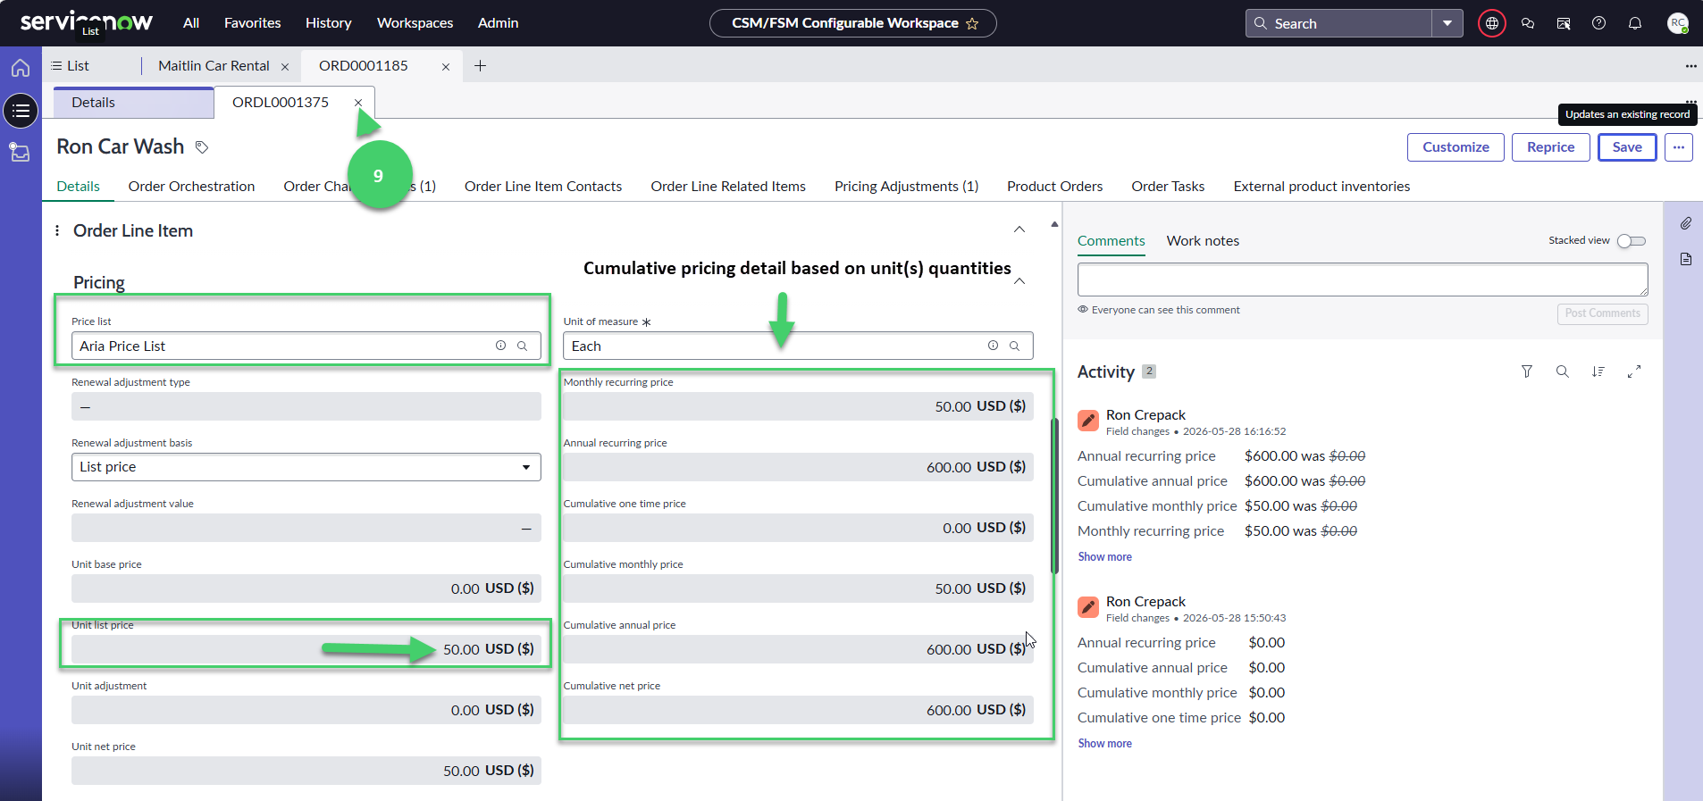Filter the Activity stream

1527,371
